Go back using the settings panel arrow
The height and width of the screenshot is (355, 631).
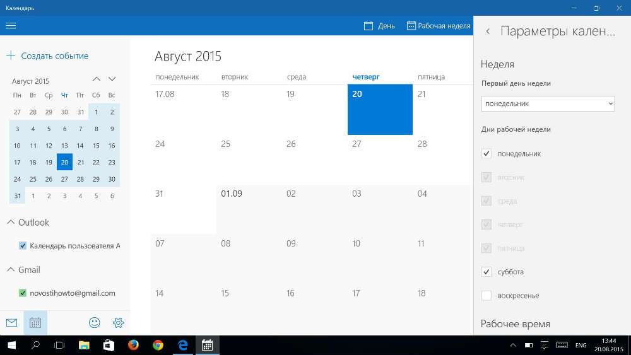pyautogui.click(x=488, y=32)
